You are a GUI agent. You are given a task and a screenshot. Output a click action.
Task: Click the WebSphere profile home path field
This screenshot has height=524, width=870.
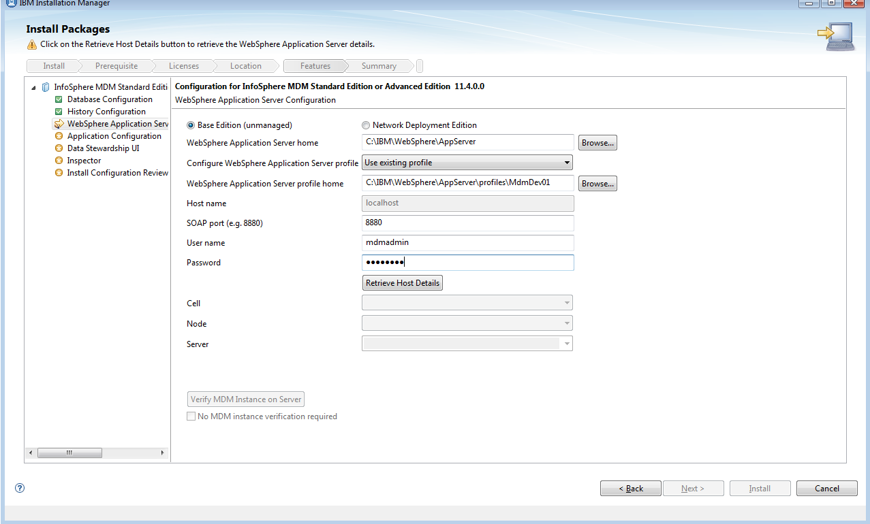click(468, 183)
